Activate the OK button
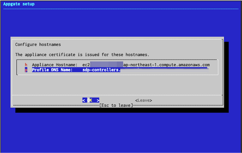The height and width of the screenshot is (153, 242). (91, 100)
